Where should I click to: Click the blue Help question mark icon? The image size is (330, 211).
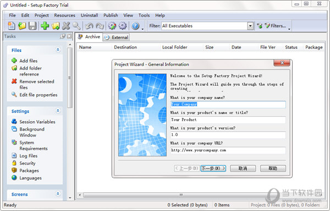(135, 26)
